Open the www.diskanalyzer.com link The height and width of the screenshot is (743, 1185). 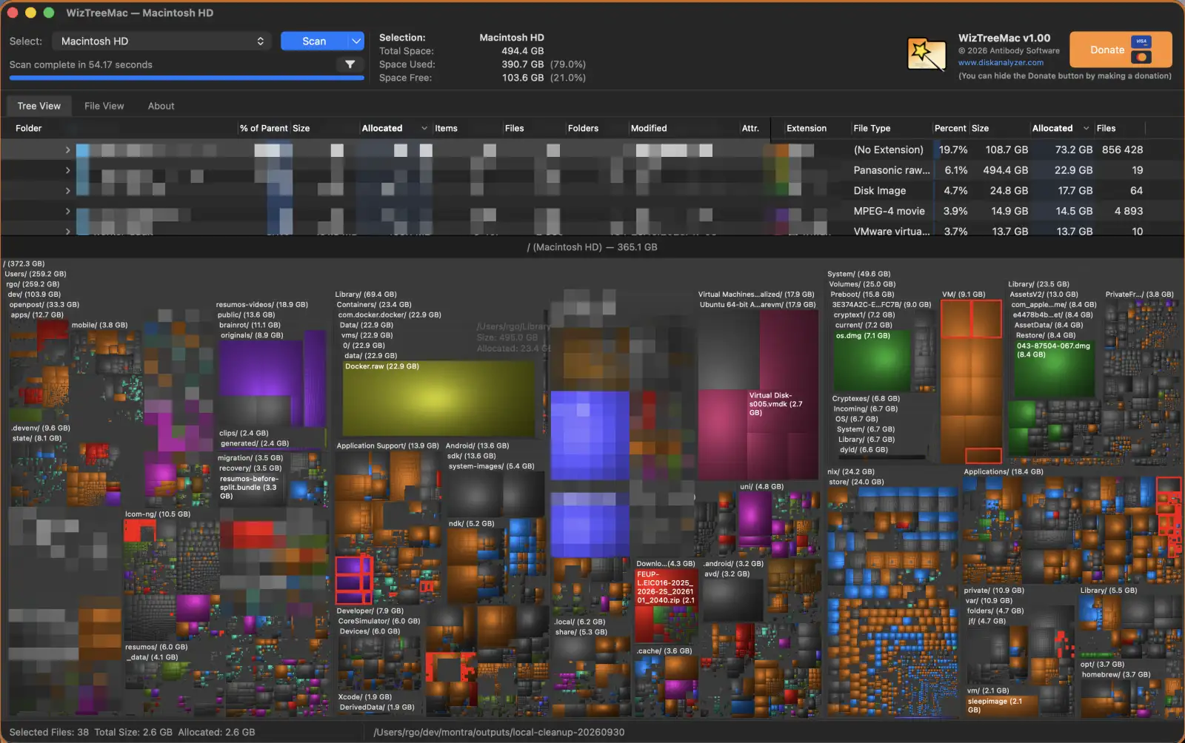click(x=1001, y=63)
